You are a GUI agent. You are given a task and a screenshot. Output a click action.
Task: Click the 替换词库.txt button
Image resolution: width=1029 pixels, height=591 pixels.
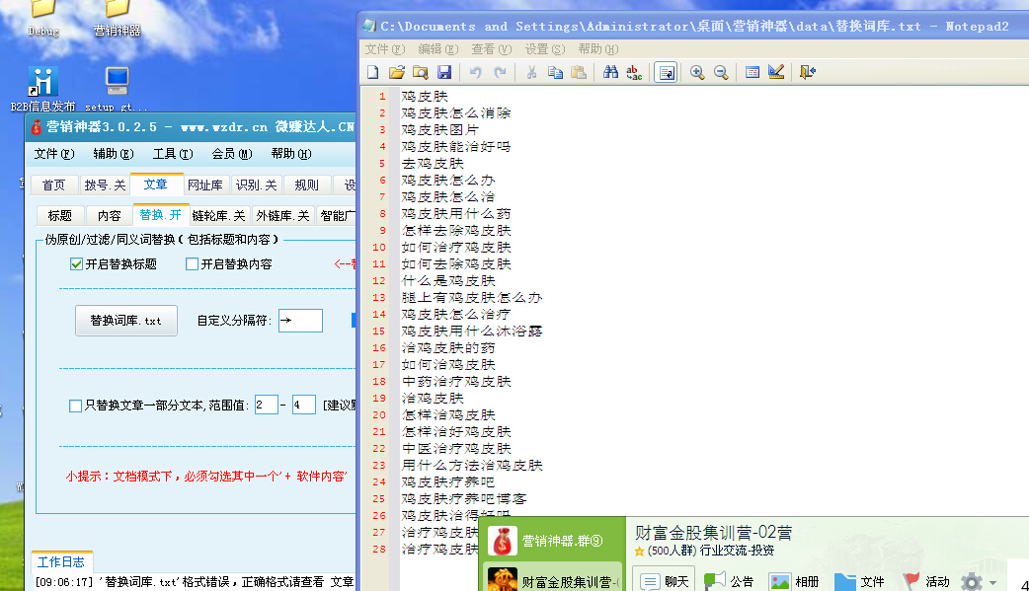[126, 321]
